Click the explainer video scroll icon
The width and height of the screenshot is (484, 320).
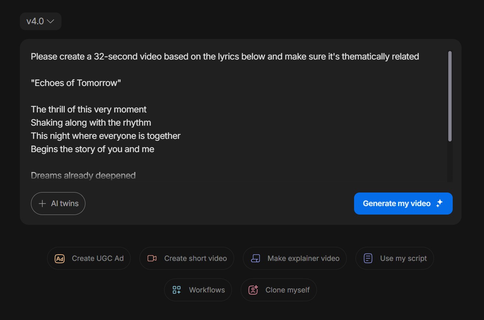point(255,259)
